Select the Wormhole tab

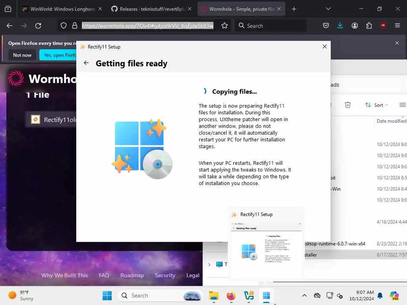[238, 9]
